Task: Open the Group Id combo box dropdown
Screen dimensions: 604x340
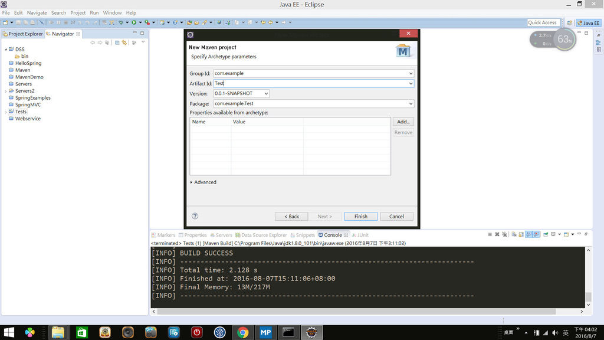Action: tap(411, 74)
